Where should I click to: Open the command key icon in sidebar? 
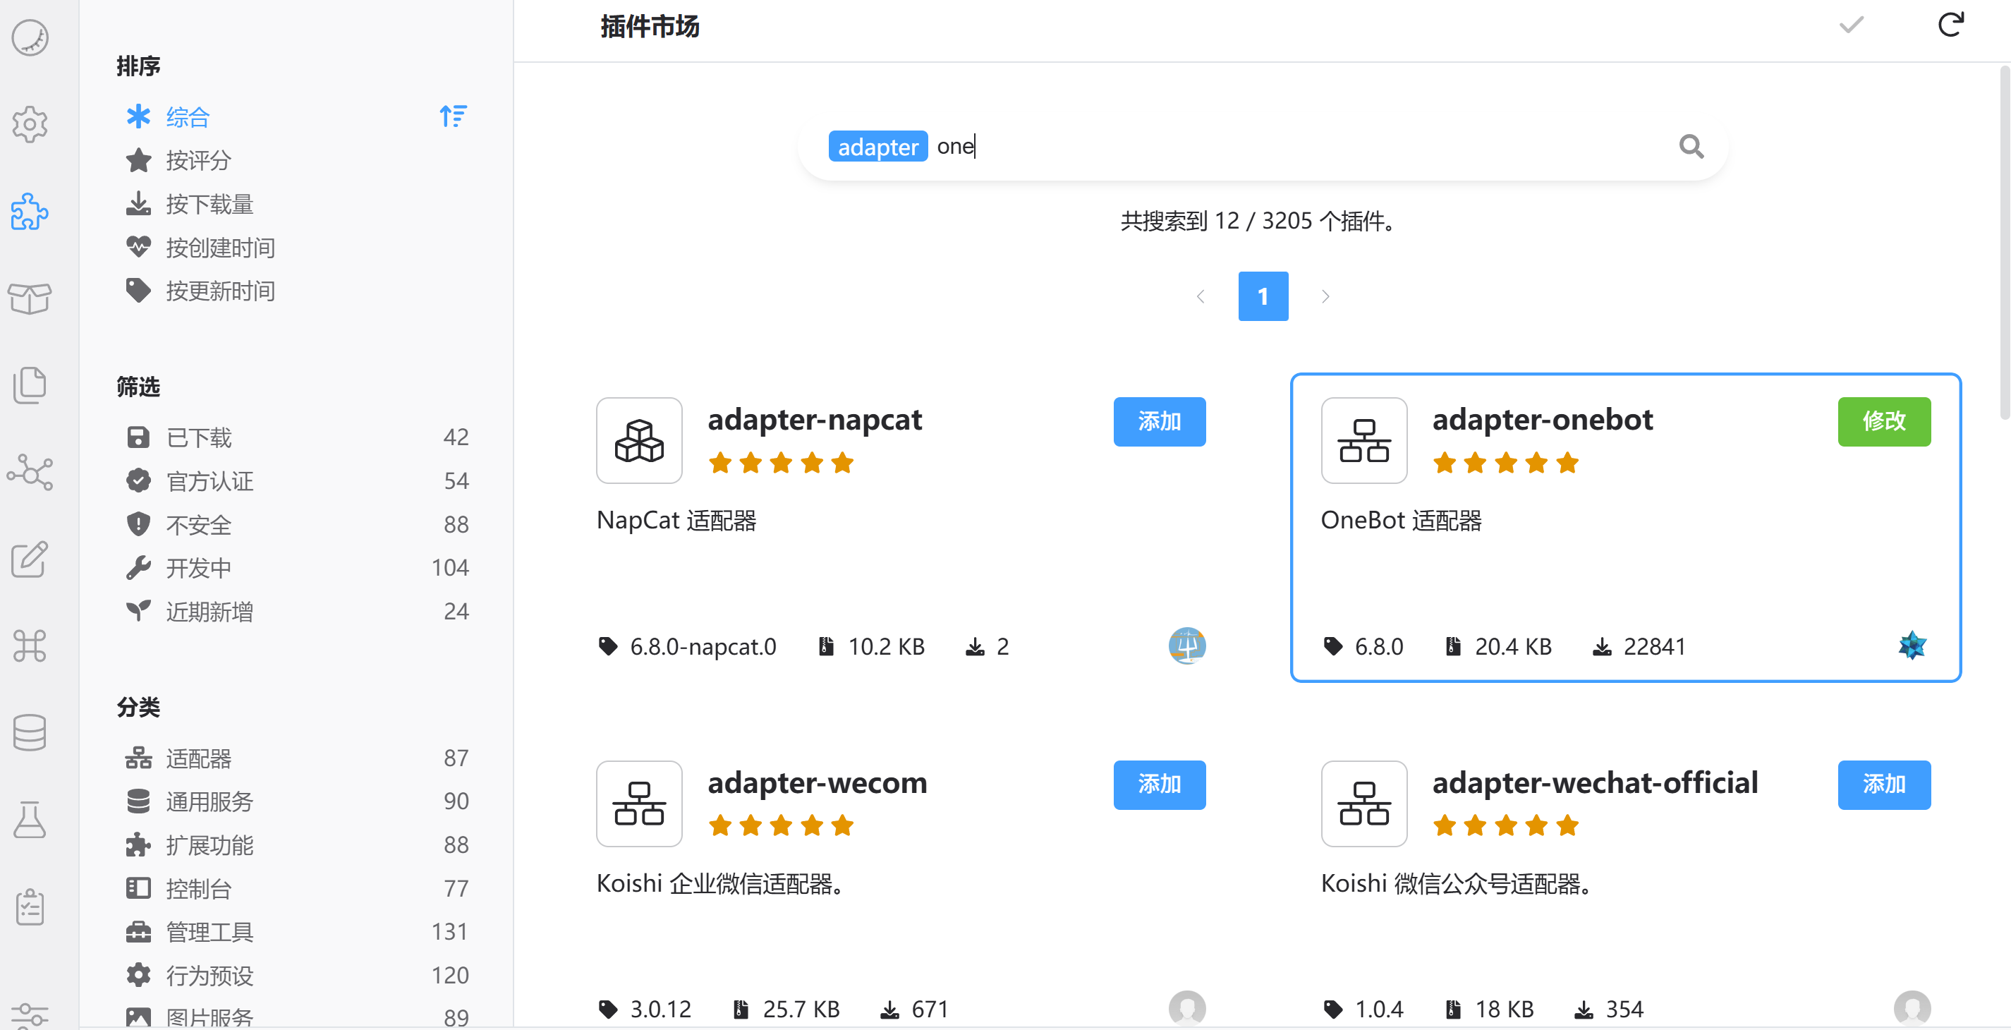30,646
